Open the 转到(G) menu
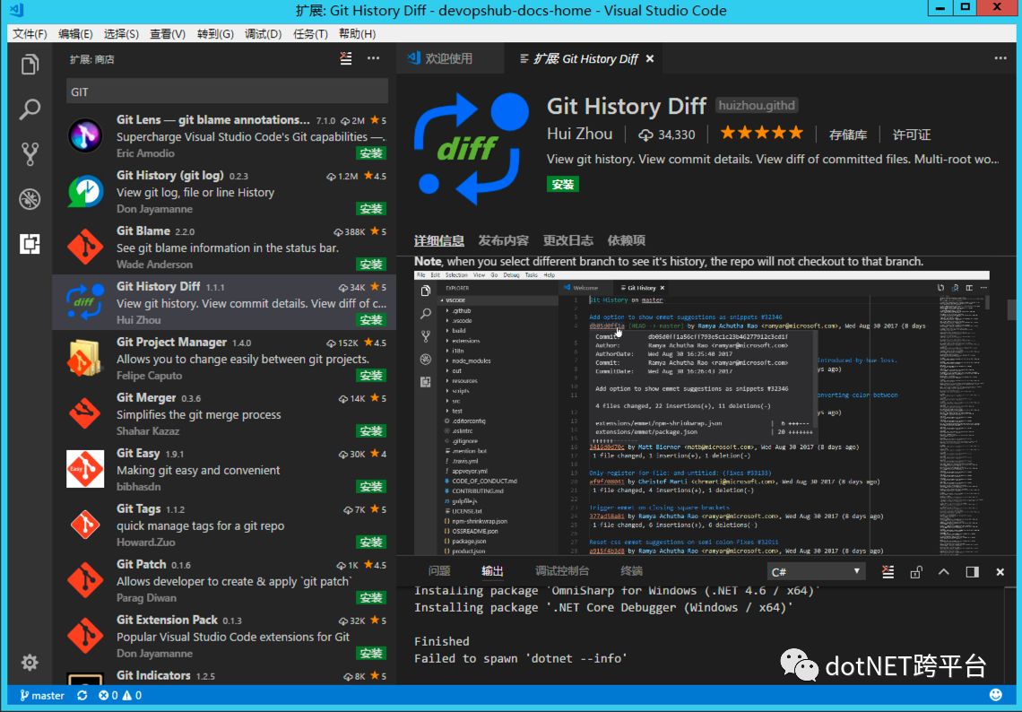The image size is (1022, 712). pos(215,34)
